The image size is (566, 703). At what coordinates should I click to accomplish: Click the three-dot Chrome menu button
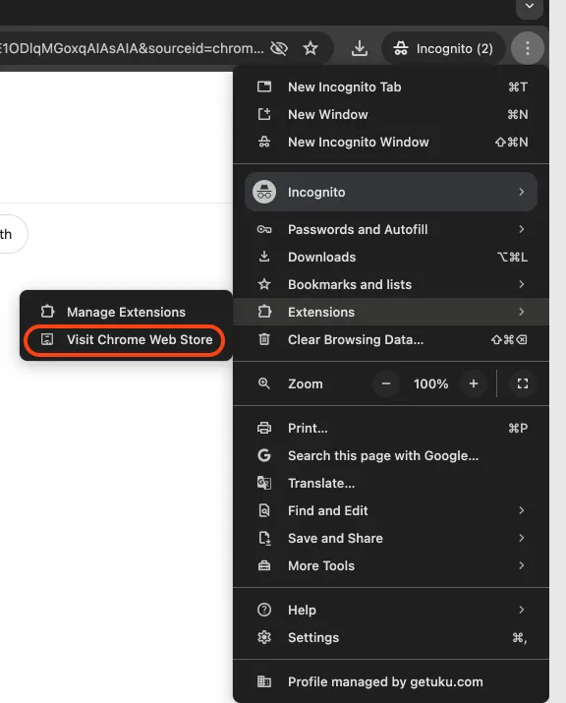click(527, 48)
